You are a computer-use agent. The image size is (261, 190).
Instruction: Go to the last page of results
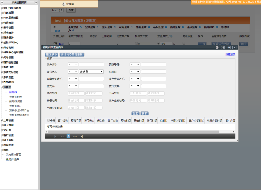pyautogui.click(x=82, y=137)
